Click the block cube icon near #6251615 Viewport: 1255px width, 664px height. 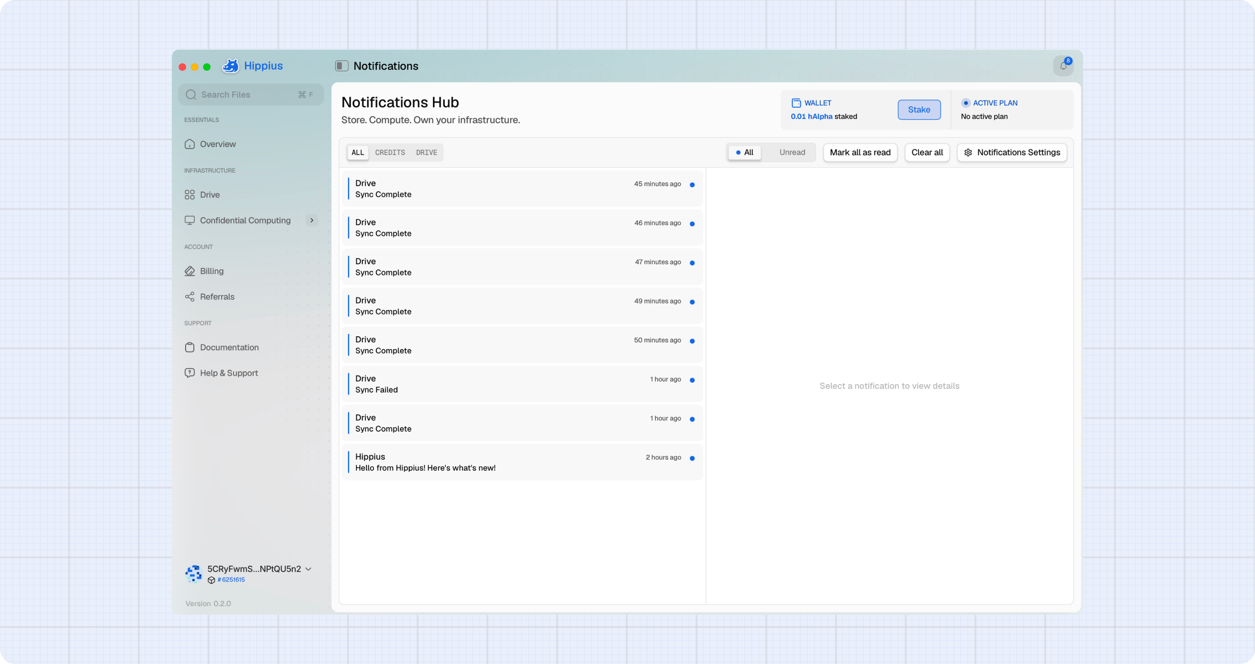click(x=211, y=580)
